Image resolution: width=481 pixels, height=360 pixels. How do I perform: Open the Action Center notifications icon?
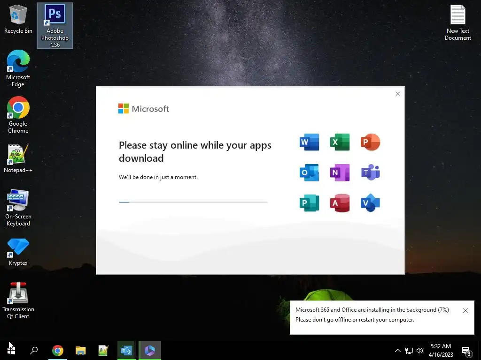(466, 351)
